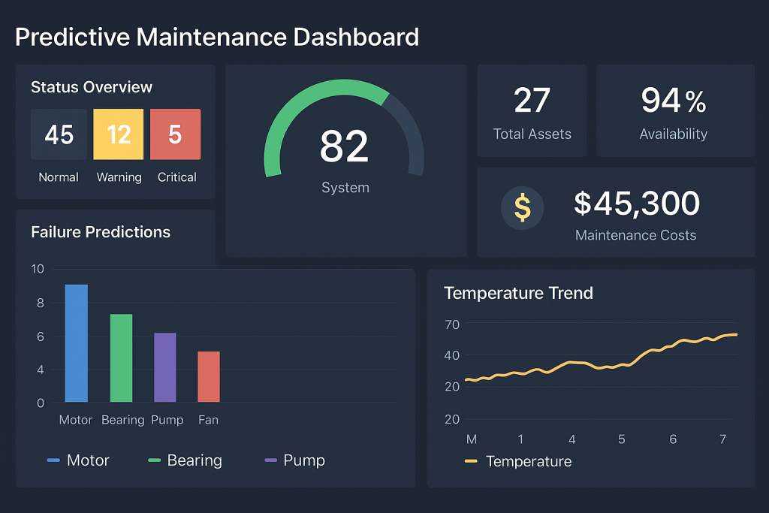Select the Availability percentage card
This screenshot has height=513, width=769.
pyautogui.click(x=674, y=110)
